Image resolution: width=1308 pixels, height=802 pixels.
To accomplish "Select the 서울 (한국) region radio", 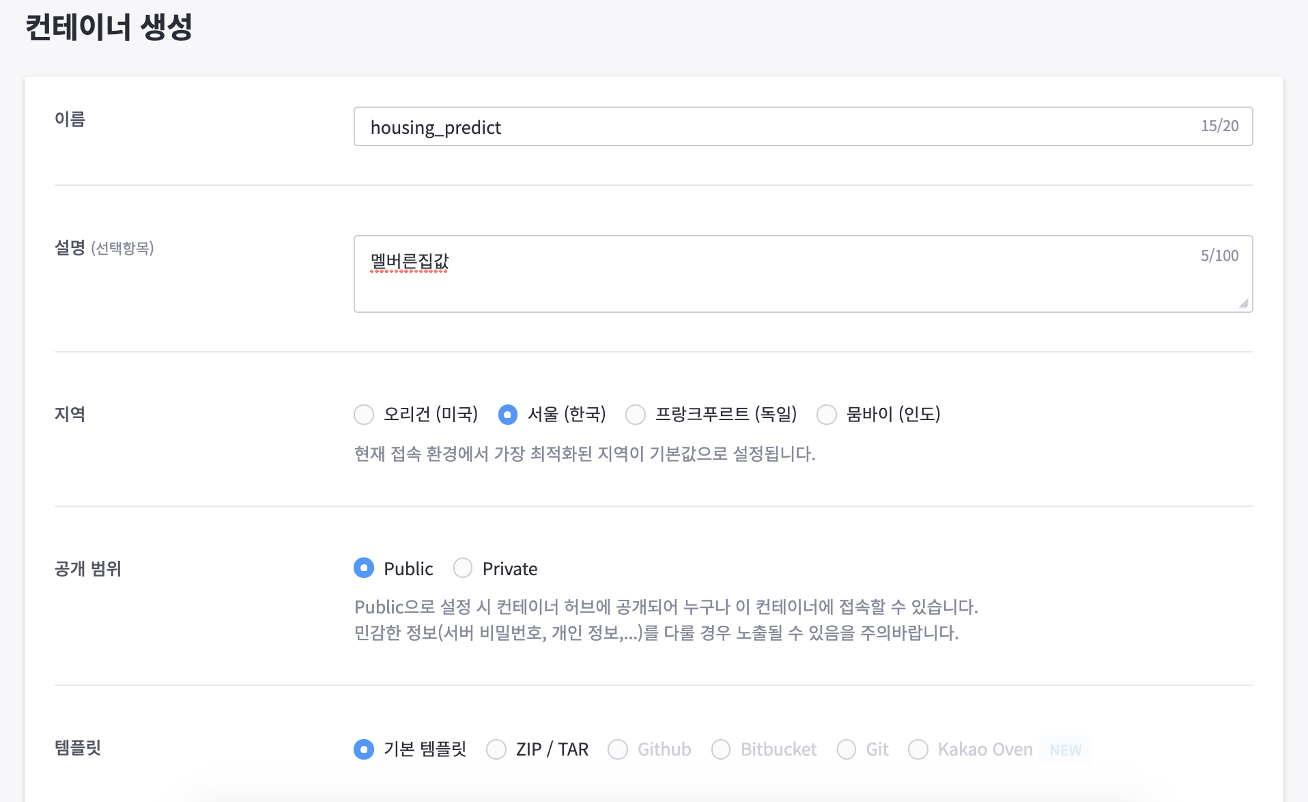I will [507, 415].
